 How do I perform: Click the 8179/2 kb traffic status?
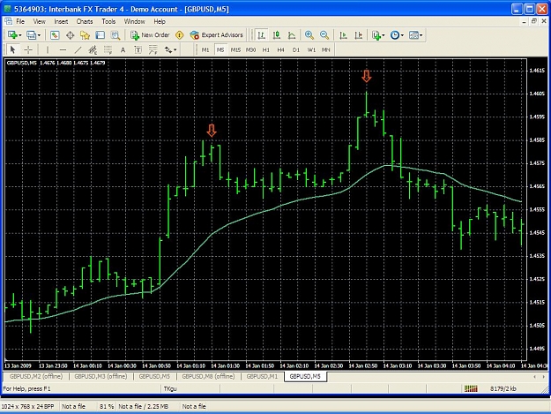503,388
